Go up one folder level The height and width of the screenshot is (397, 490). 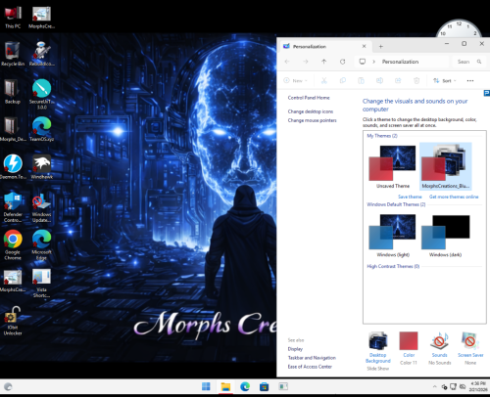(323, 62)
